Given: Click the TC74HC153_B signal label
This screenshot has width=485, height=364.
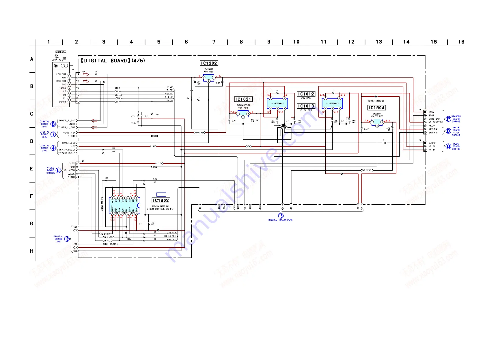Looking at the screenshot, I should (67, 153).
